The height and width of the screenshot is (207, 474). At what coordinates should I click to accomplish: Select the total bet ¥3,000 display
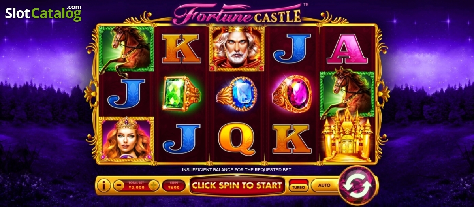[136, 185]
